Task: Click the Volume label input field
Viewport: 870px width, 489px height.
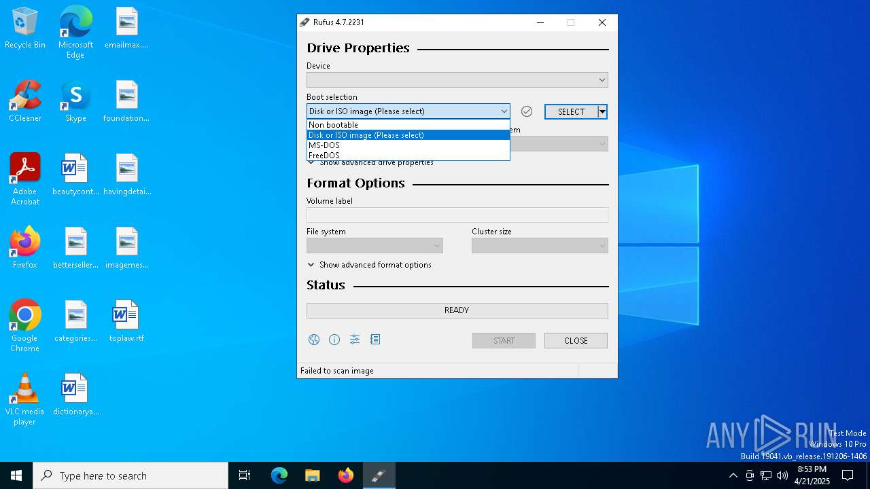Action: point(457,215)
